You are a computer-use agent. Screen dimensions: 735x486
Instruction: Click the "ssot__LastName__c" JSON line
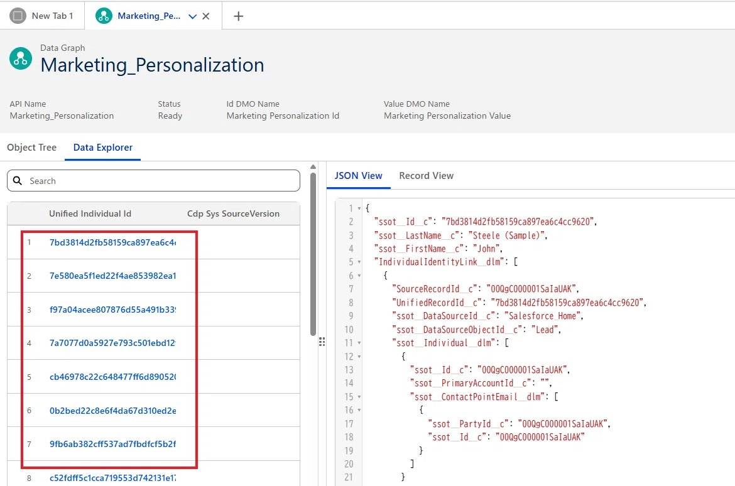(460, 235)
